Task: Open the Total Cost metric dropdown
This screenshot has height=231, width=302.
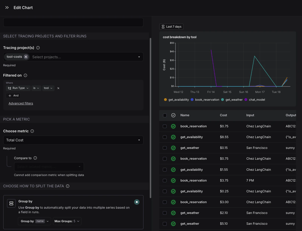Action: pos(73,140)
